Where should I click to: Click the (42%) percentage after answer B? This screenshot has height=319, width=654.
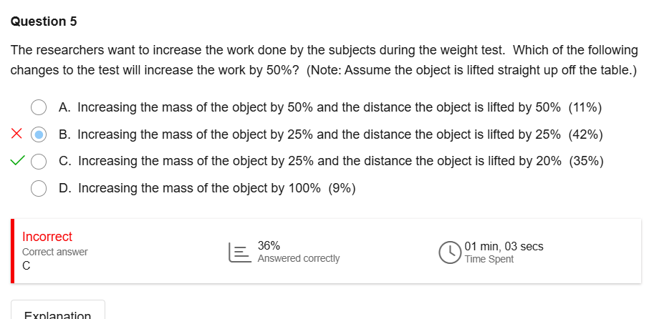tap(585, 134)
